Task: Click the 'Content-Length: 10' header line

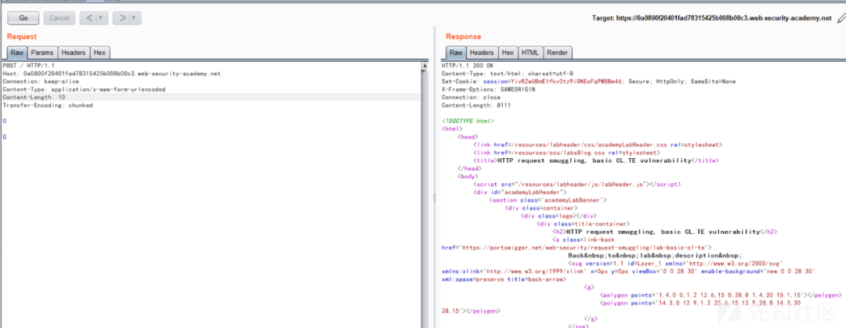Action: pos(32,97)
